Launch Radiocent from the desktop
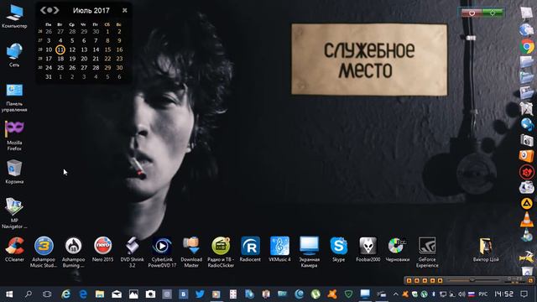This screenshot has width=537, height=302. pos(250,249)
